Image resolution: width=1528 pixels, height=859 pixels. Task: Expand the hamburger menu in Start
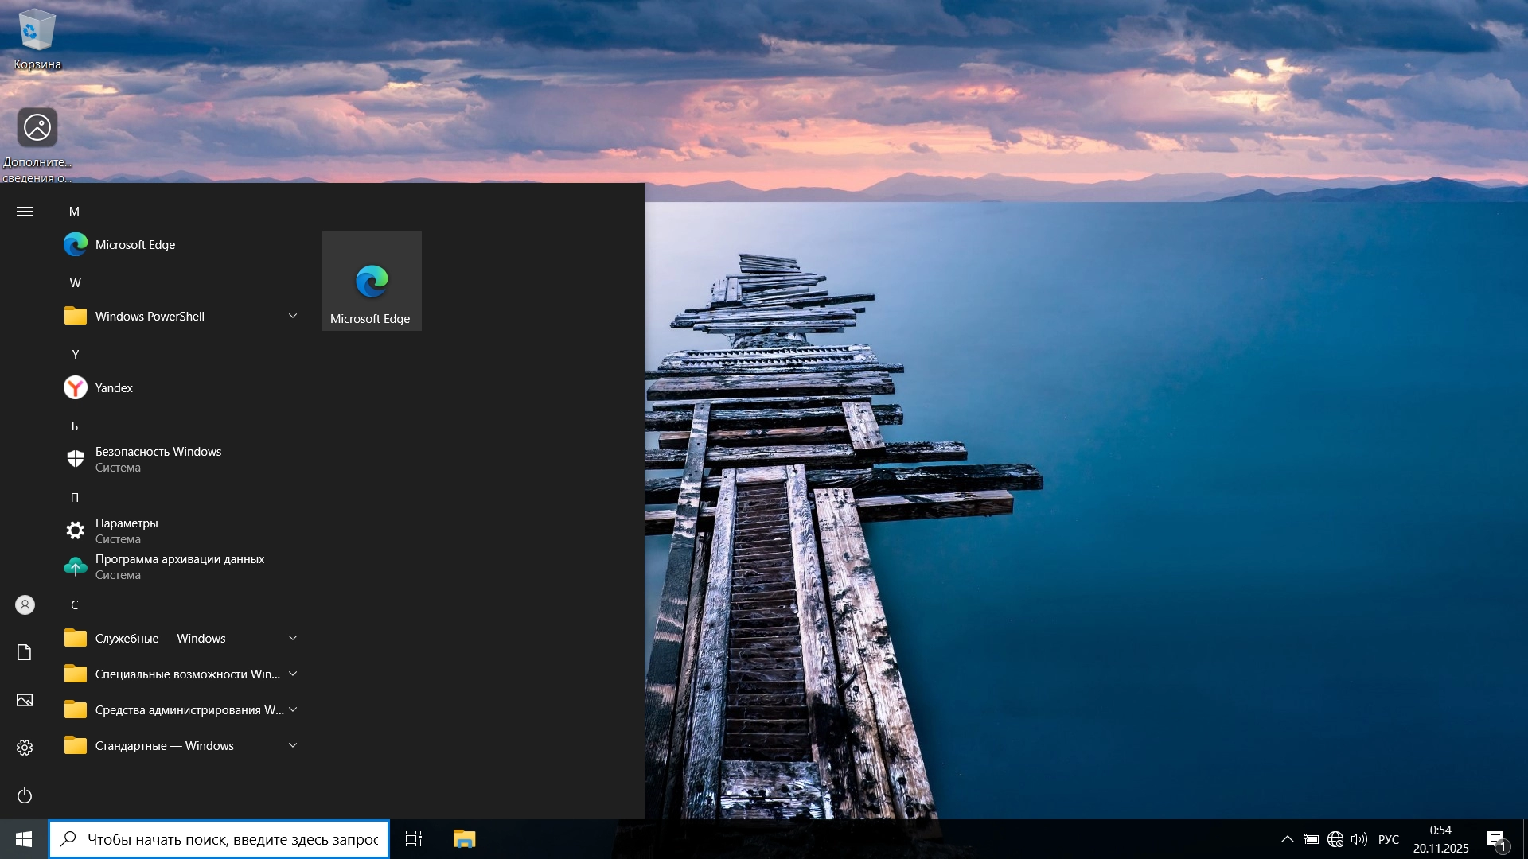25,211
